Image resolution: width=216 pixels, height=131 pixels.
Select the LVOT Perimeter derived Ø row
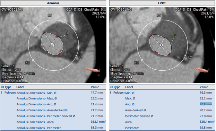tap(162, 116)
